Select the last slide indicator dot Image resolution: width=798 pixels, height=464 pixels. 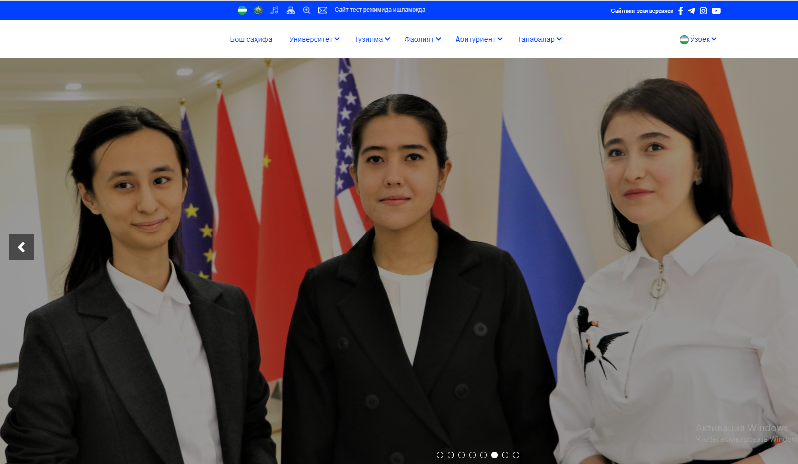[516, 455]
